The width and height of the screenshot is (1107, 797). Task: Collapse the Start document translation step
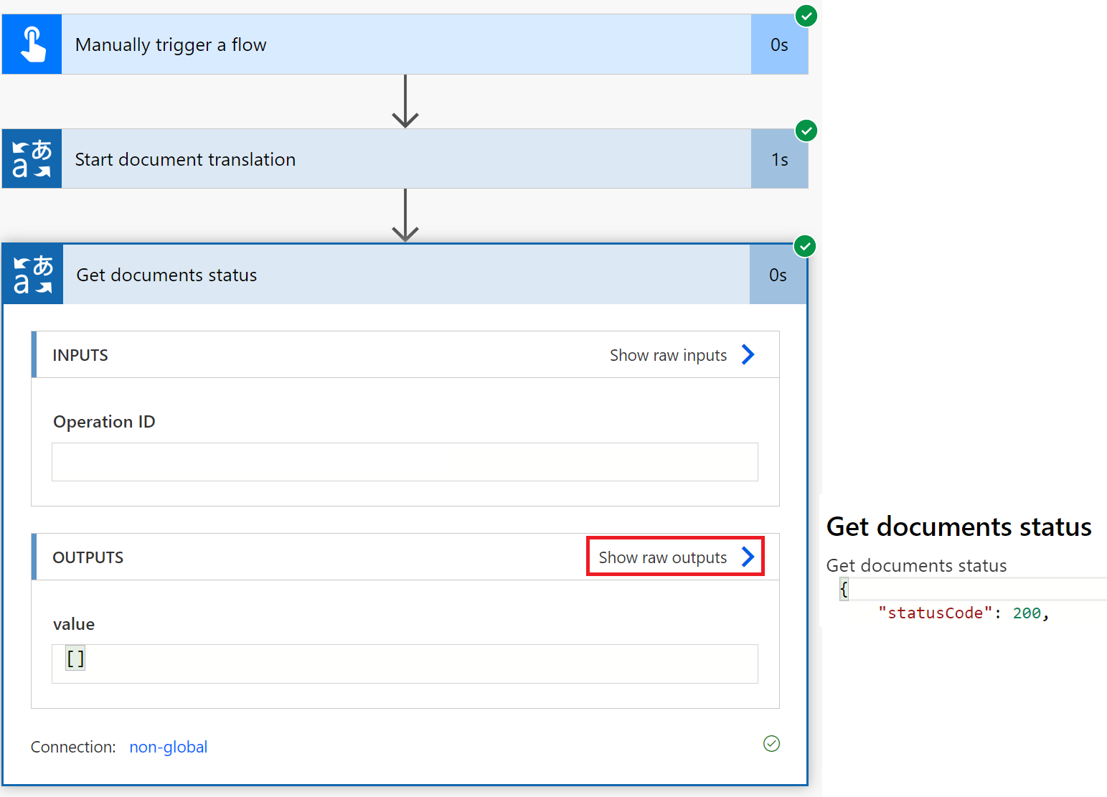359,159
